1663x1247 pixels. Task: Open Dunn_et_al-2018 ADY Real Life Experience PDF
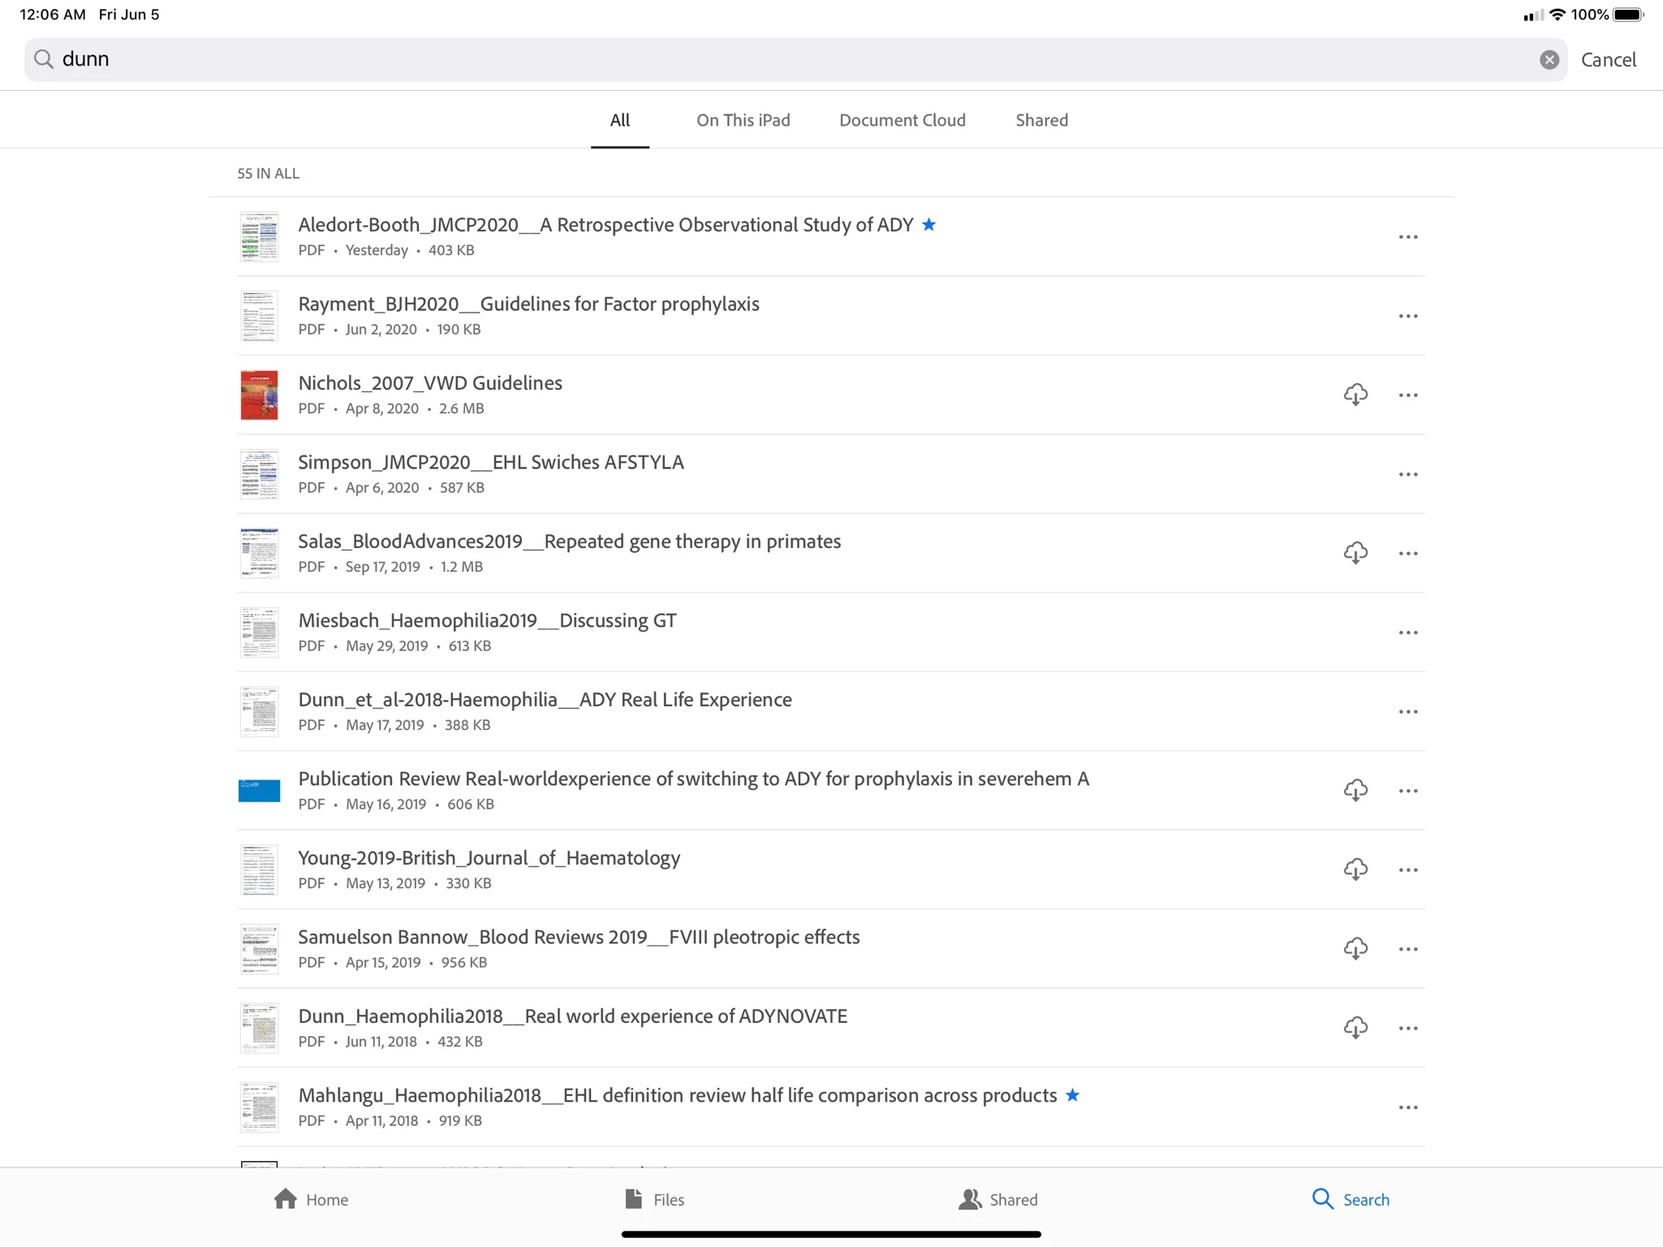[545, 700]
